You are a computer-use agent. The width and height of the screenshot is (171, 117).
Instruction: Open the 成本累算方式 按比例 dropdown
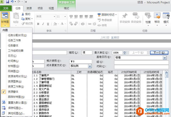(90, 66)
